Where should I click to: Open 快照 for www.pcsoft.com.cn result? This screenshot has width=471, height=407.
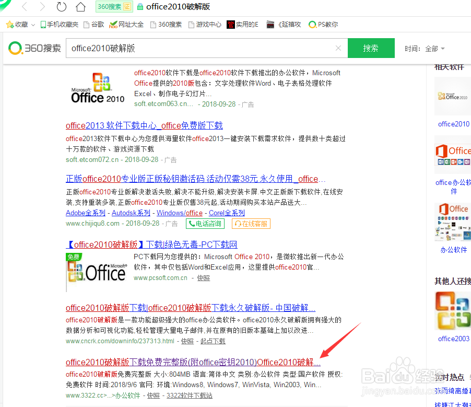click(203, 278)
